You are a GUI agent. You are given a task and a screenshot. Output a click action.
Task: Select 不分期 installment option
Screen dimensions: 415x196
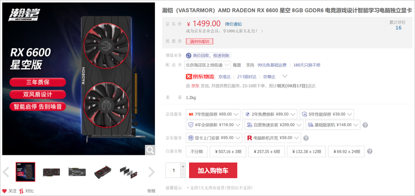196,152
